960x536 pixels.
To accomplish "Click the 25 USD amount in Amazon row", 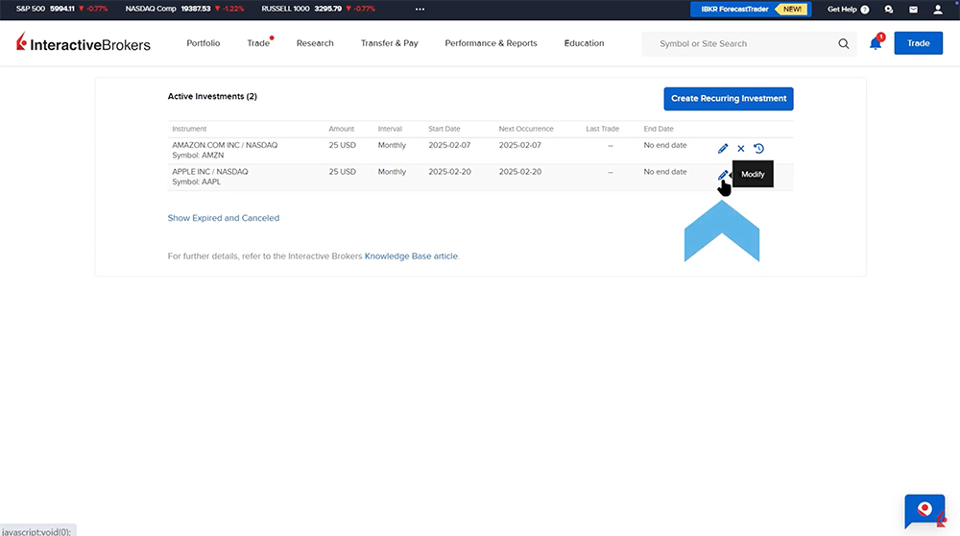I will tap(343, 145).
